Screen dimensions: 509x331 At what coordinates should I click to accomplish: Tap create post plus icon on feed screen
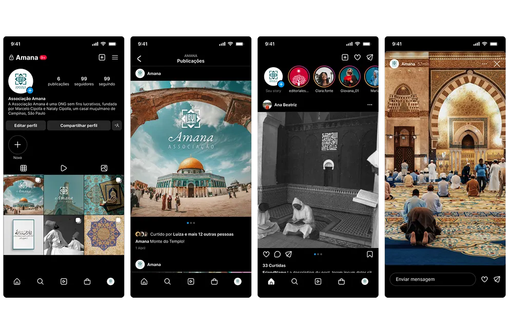(x=345, y=57)
